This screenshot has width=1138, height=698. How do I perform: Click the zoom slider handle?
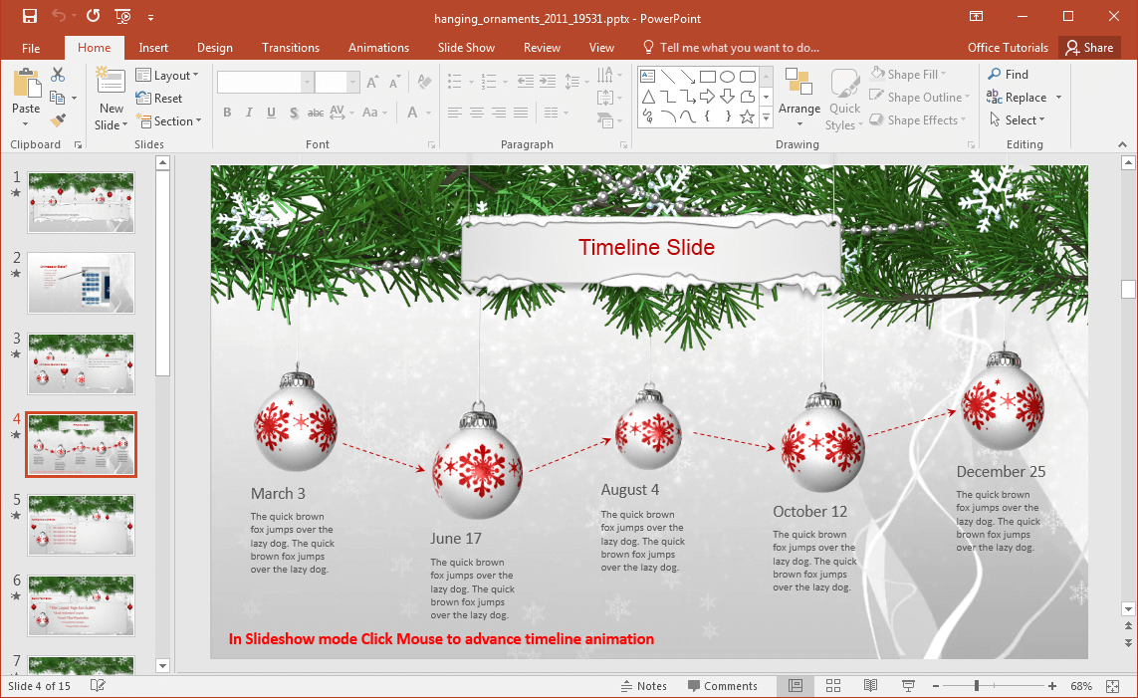[977, 686]
